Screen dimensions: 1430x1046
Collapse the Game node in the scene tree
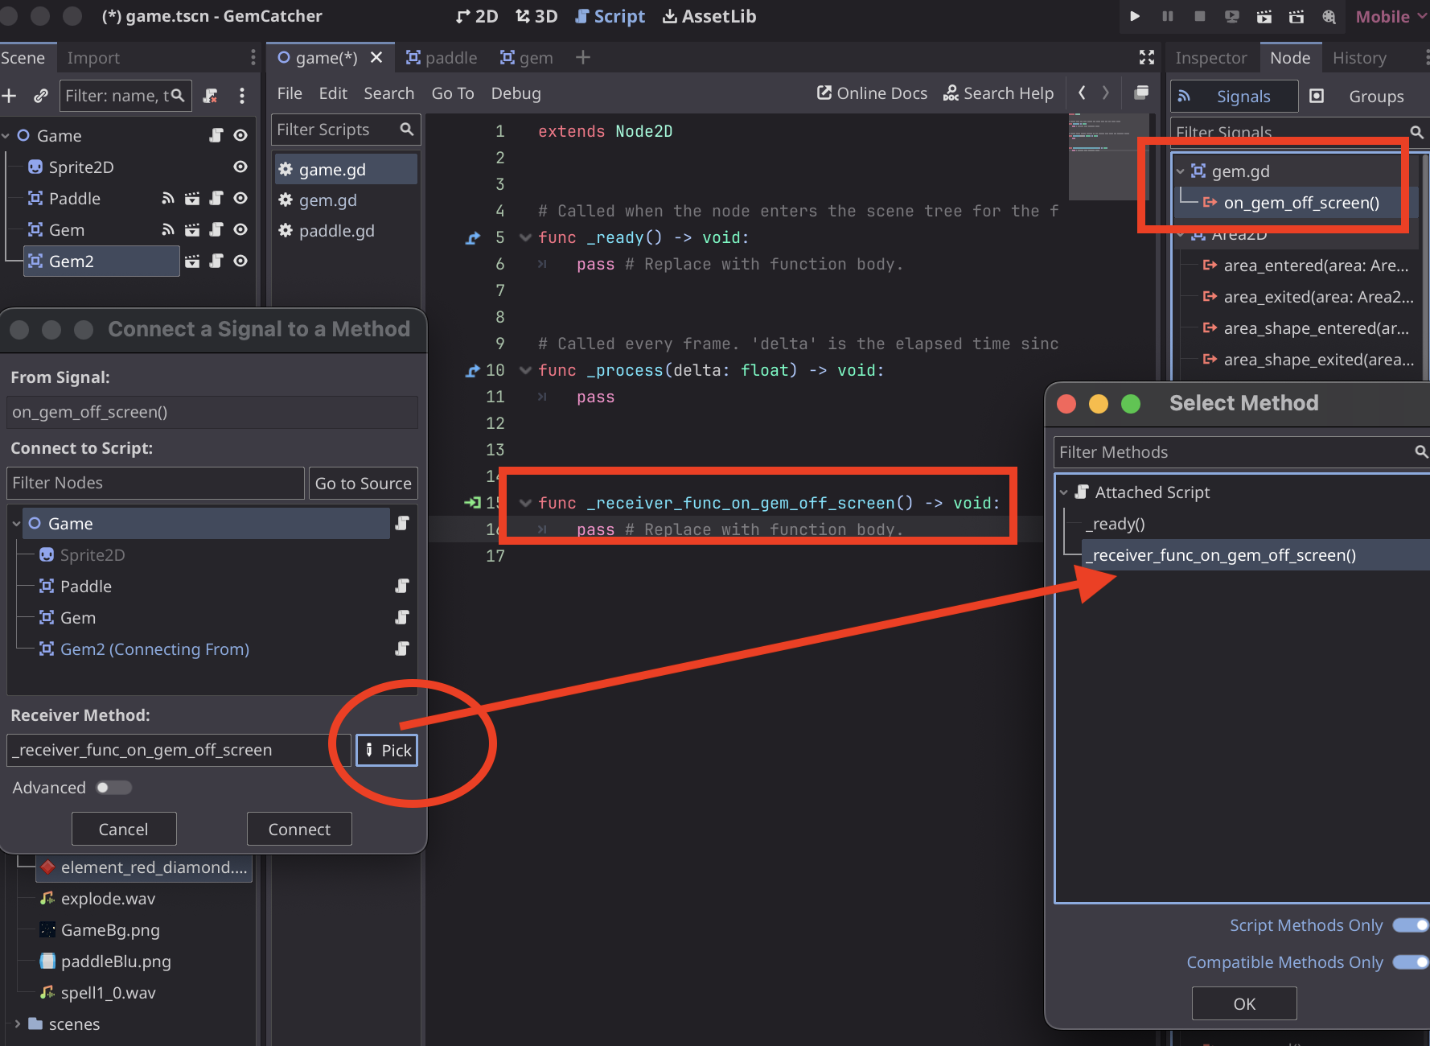click(6, 135)
